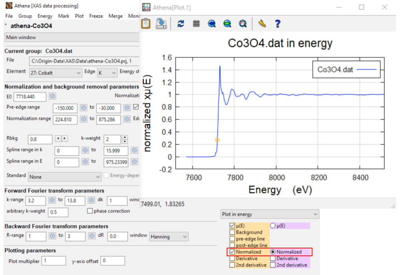Click the Main window button
Viewport: 401px width, 275px height.
72,37
